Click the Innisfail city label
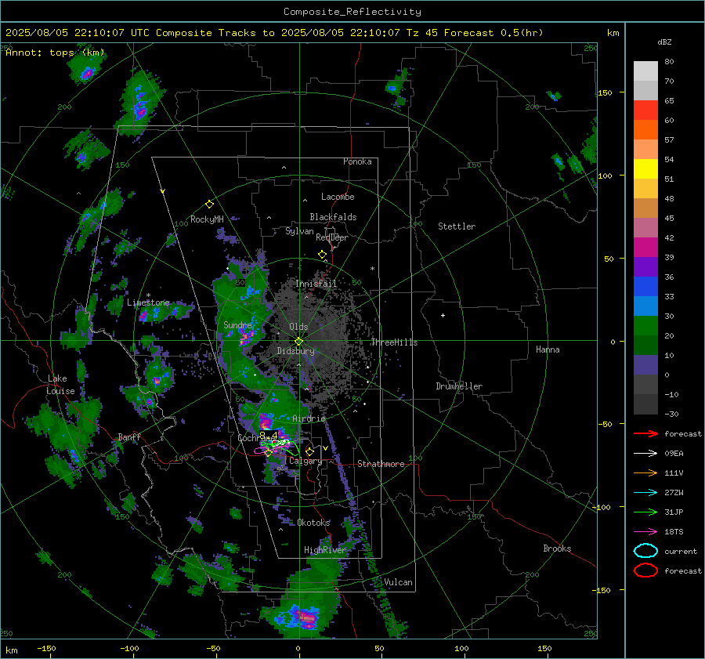Image resolution: width=705 pixels, height=659 pixels. tap(316, 284)
